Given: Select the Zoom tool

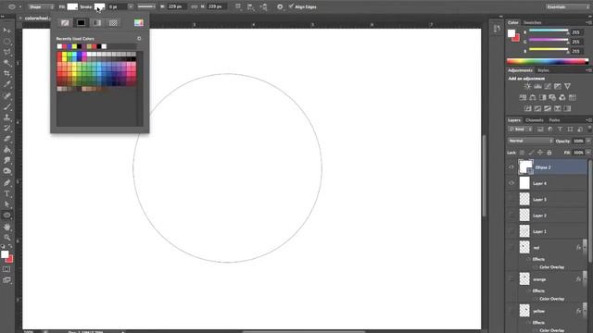Looking at the screenshot, I should point(6,238).
